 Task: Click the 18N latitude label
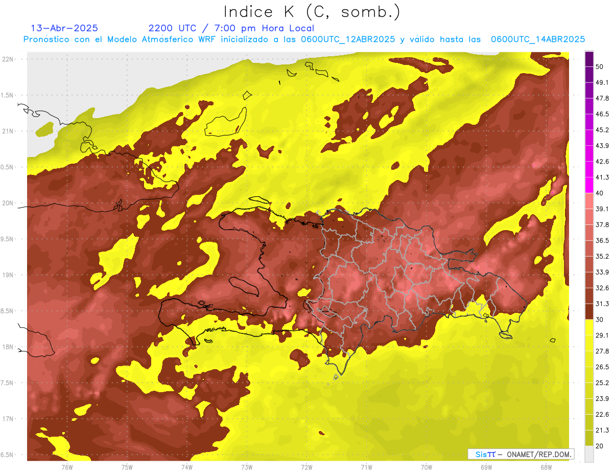(8, 347)
